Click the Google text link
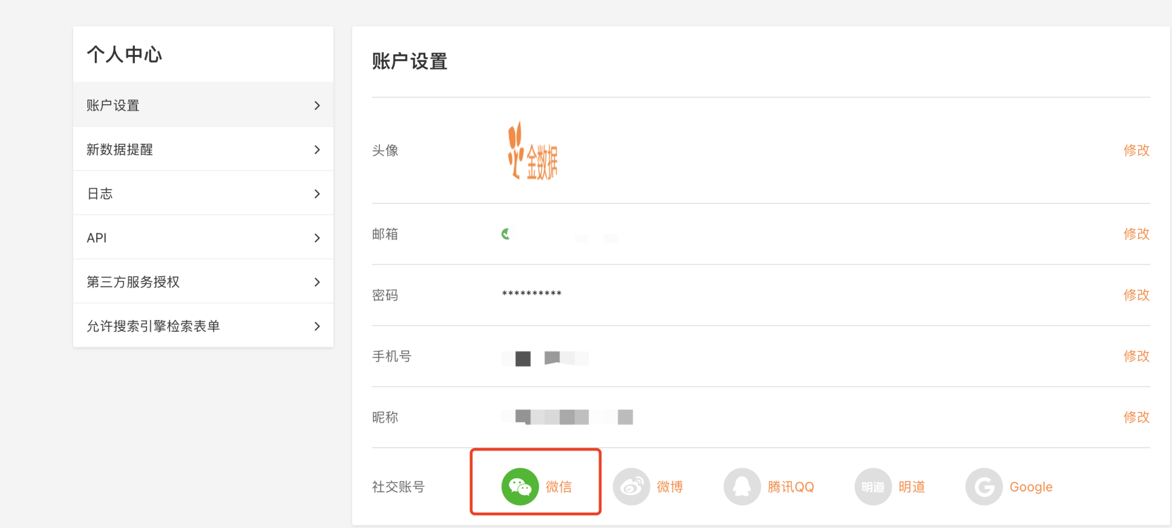This screenshot has width=1172, height=528. point(1031,487)
